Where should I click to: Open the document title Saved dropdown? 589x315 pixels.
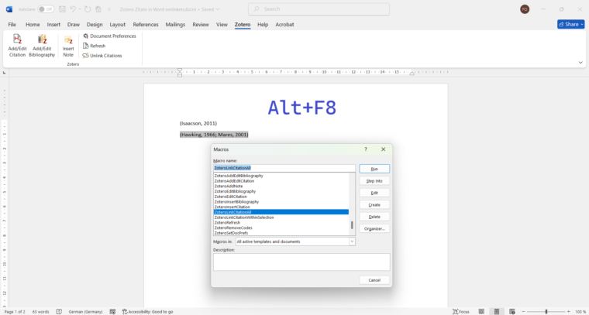[218, 9]
